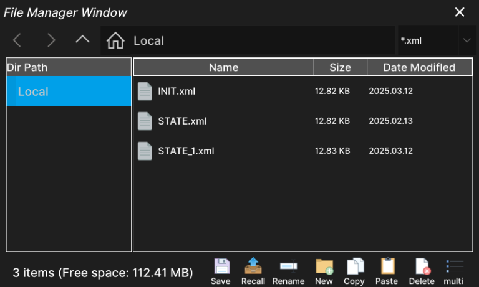Click the Copy icon
The width and height of the screenshot is (479, 287).
[x=354, y=268]
